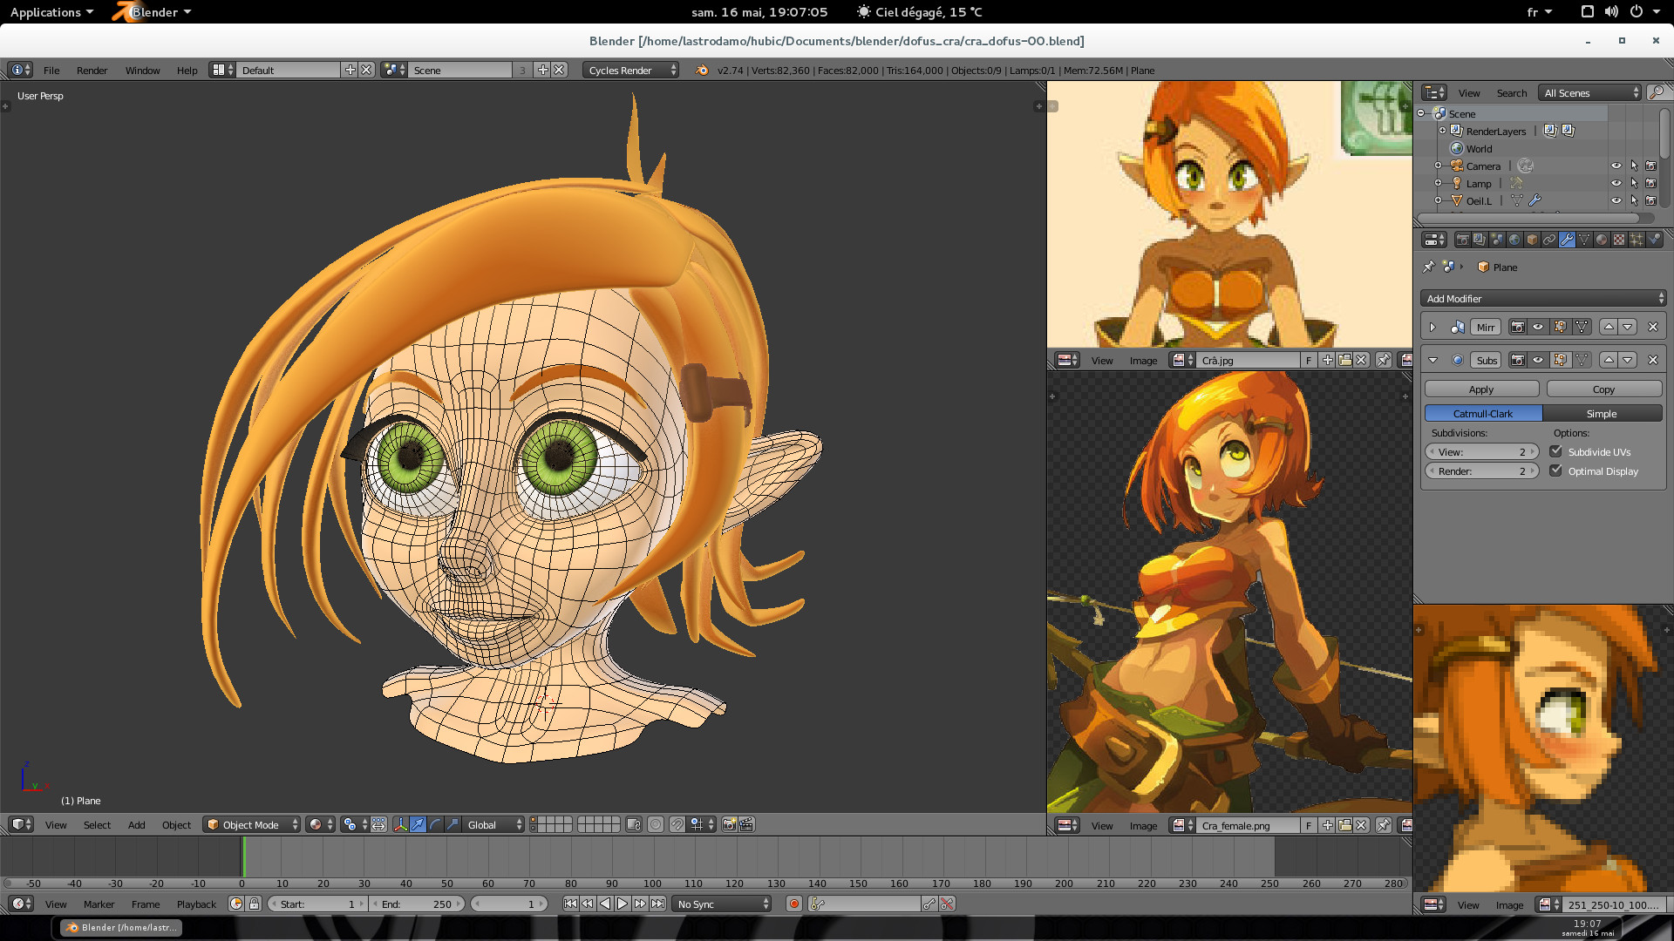Toggle Mirror modifier viewport eye visibility
This screenshot has width=1674, height=941.
[1539, 327]
